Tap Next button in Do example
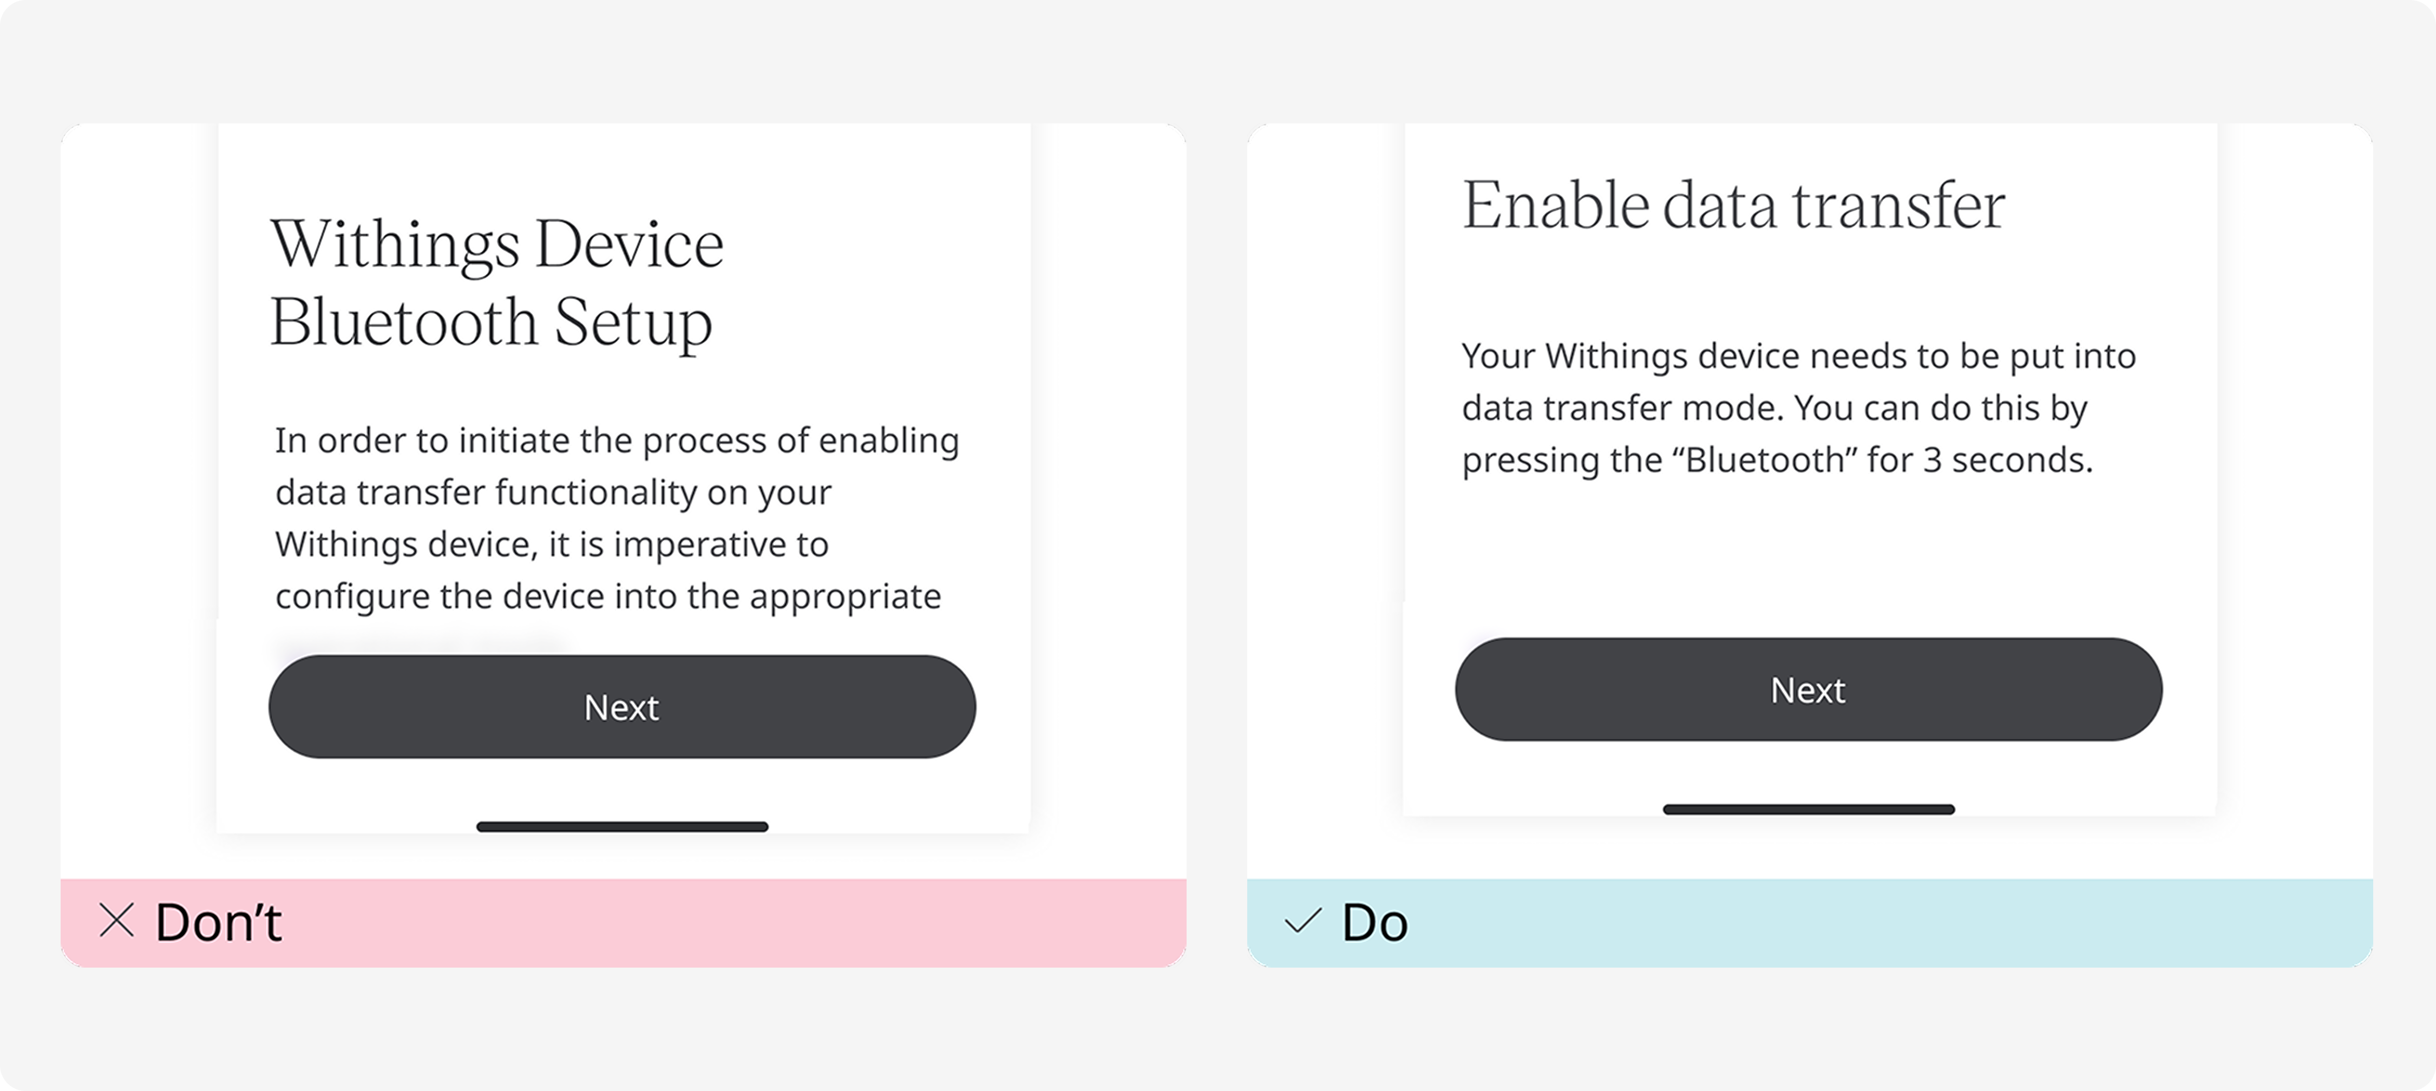 1808,689
